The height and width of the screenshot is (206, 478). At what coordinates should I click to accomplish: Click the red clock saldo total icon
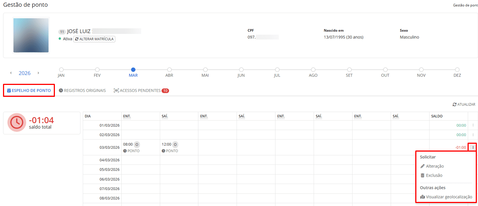click(x=17, y=123)
